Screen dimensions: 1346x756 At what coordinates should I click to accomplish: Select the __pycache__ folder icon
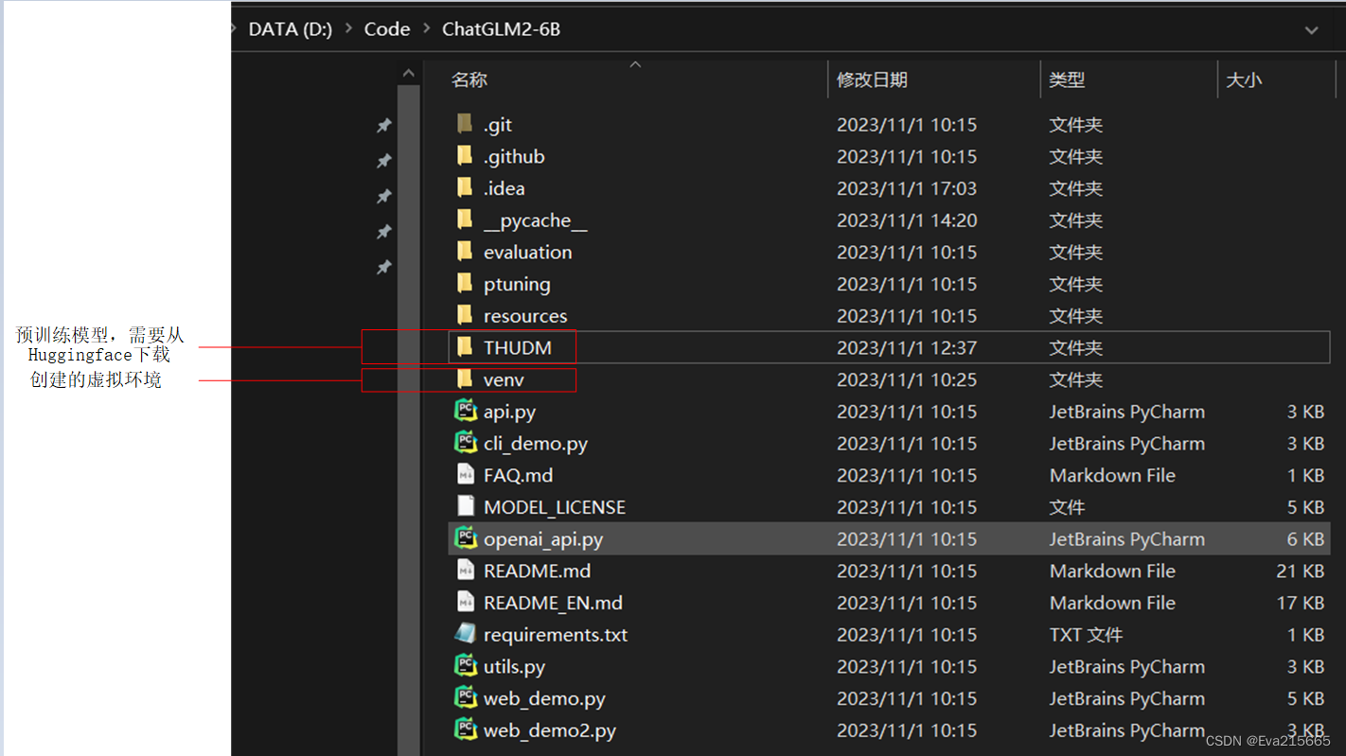pos(465,220)
